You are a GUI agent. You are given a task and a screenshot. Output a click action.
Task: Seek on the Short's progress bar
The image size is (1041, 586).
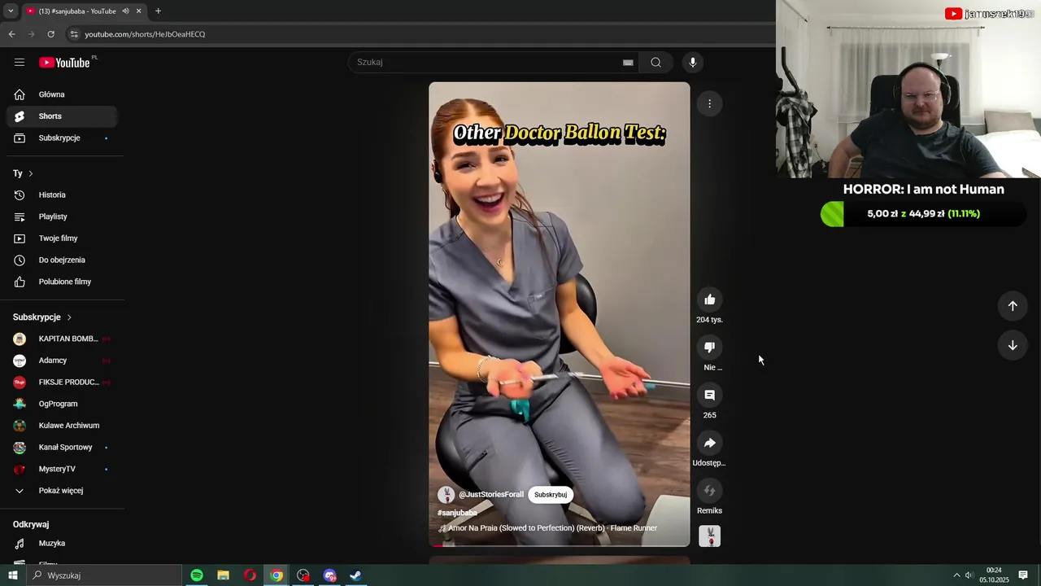pyautogui.click(x=559, y=545)
